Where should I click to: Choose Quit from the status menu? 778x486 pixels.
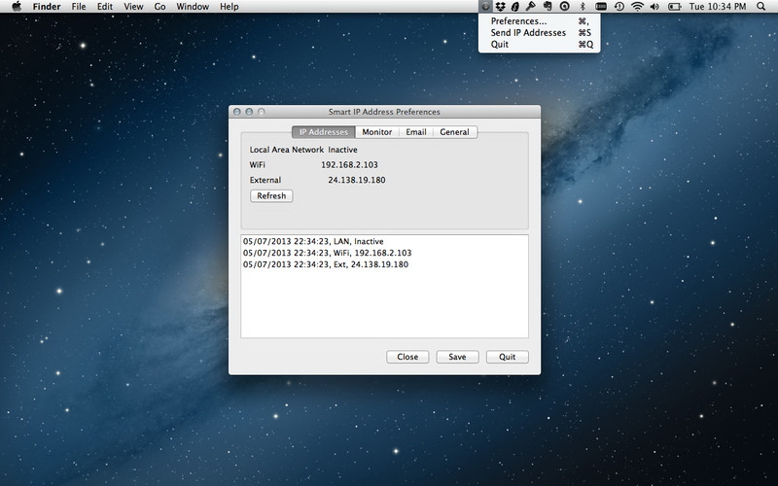click(500, 44)
